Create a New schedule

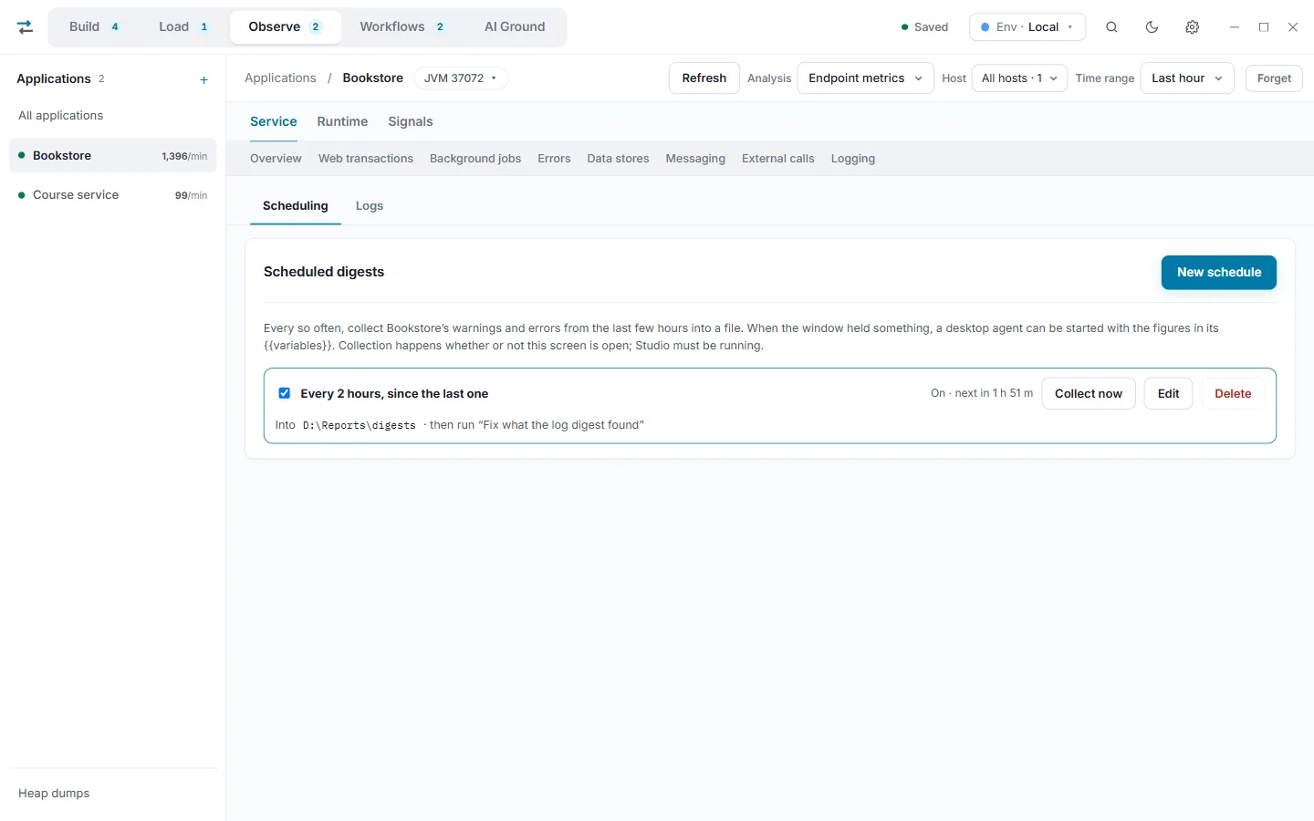[1219, 273]
